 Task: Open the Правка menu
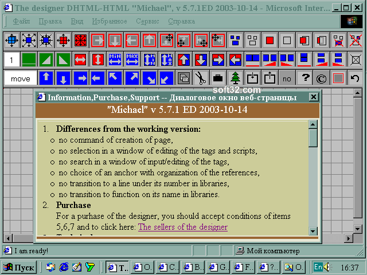50,21
